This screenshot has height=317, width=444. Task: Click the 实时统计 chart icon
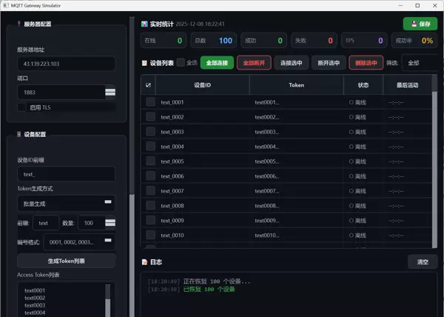tap(144, 24)
